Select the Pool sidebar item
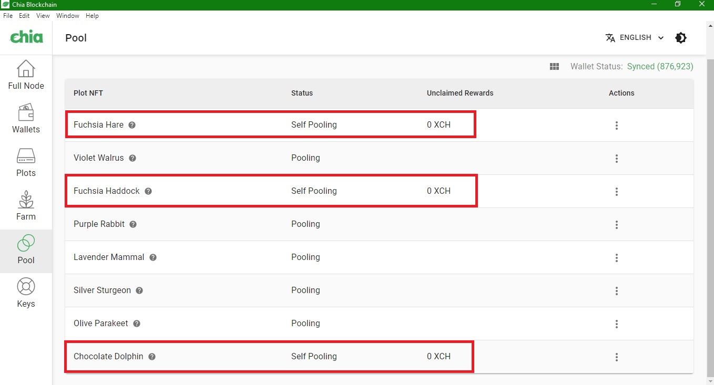This screenshot has height=385, width=714. point(26,251)
